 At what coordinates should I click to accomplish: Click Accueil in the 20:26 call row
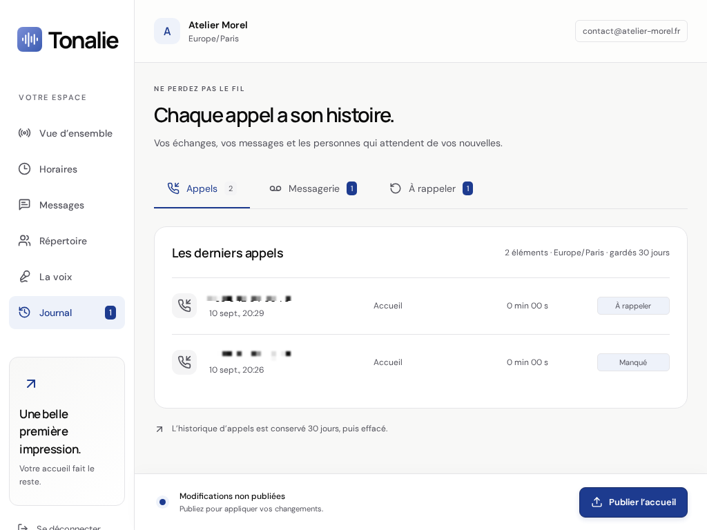[388, 362]
